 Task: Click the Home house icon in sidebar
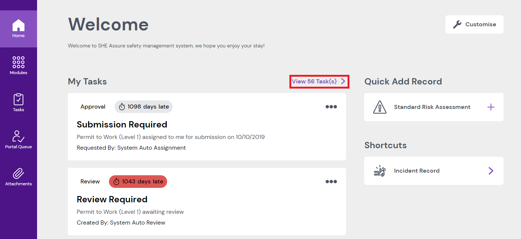point(19,25)
